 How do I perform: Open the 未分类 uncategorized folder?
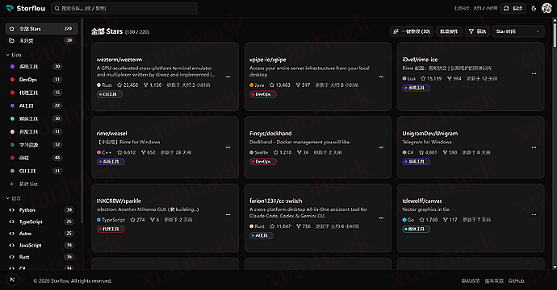41,41
